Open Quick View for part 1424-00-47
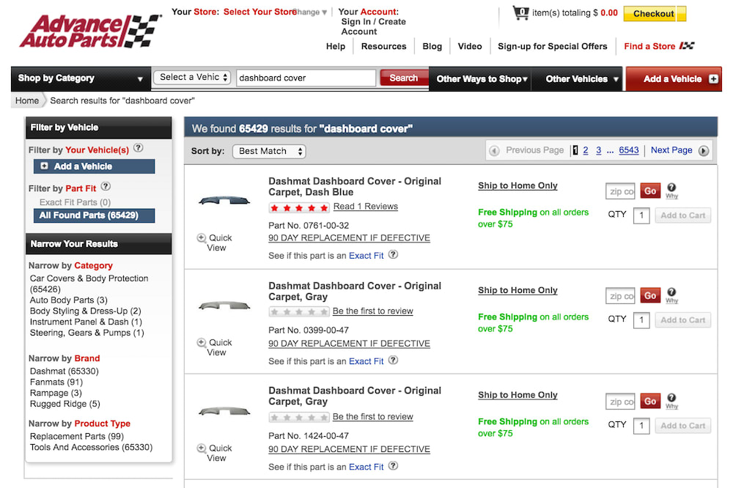733x488 pixels. coord(215,453)
